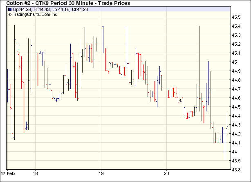Screen dimensions: 251x182
Task: Click the copyright symbol before TradingCharts.Com
Action: pyautogui.click(x=10, y=14)
